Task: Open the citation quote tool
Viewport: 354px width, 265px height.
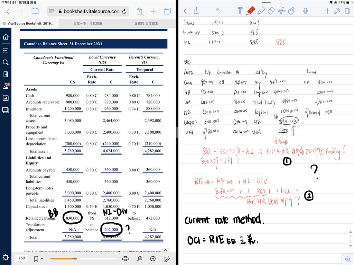Action: click(153, 259)
